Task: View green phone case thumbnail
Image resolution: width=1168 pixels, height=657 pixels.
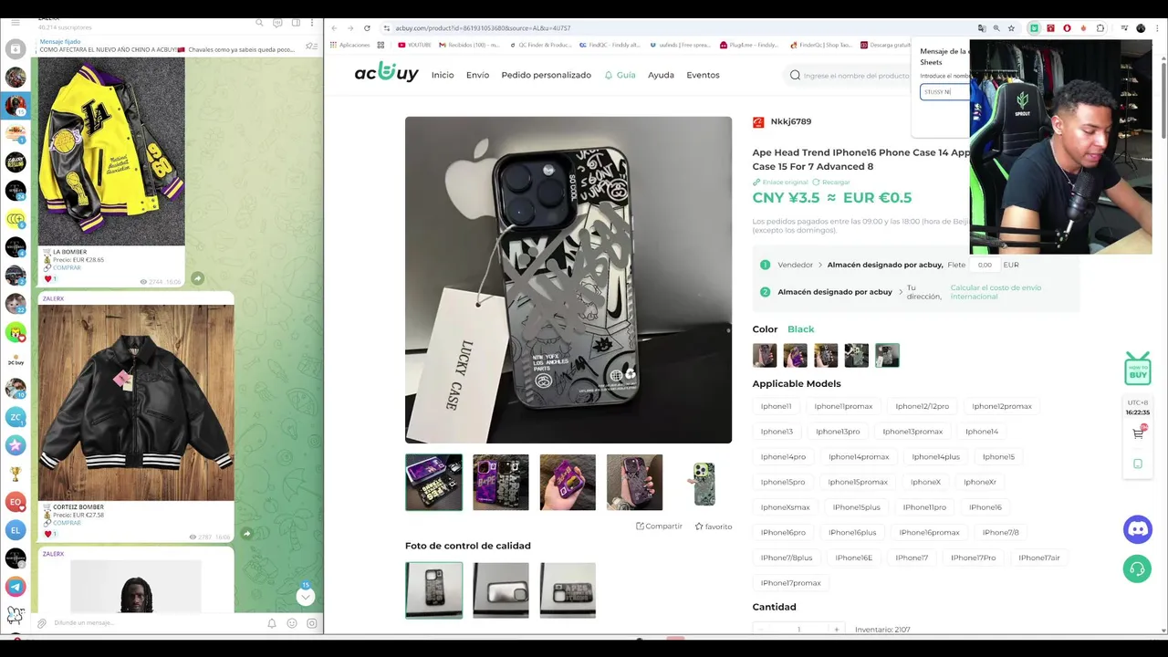Action: tap(704, 482)
